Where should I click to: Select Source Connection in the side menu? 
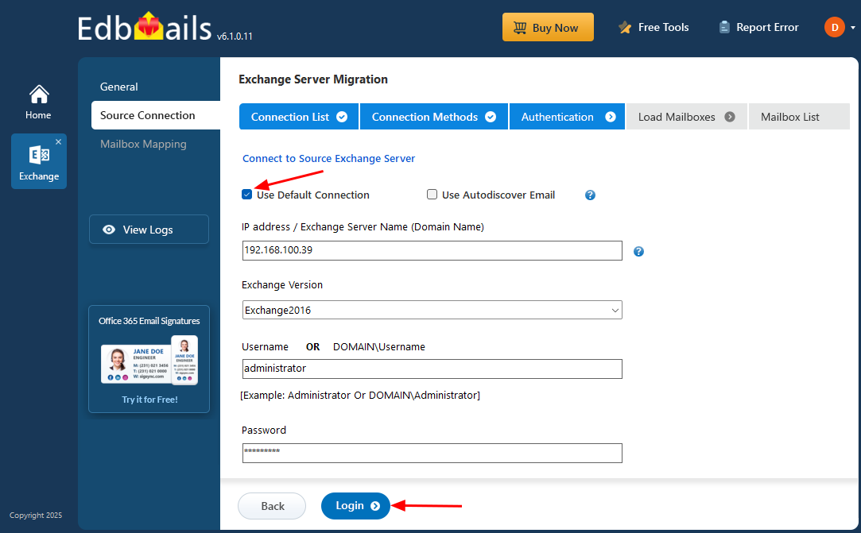click(x=156, y=115)
